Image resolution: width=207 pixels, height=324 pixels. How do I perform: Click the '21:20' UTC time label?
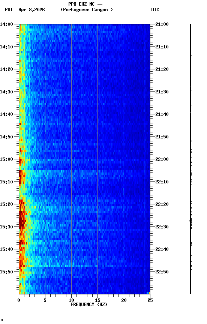pos(162,69)
